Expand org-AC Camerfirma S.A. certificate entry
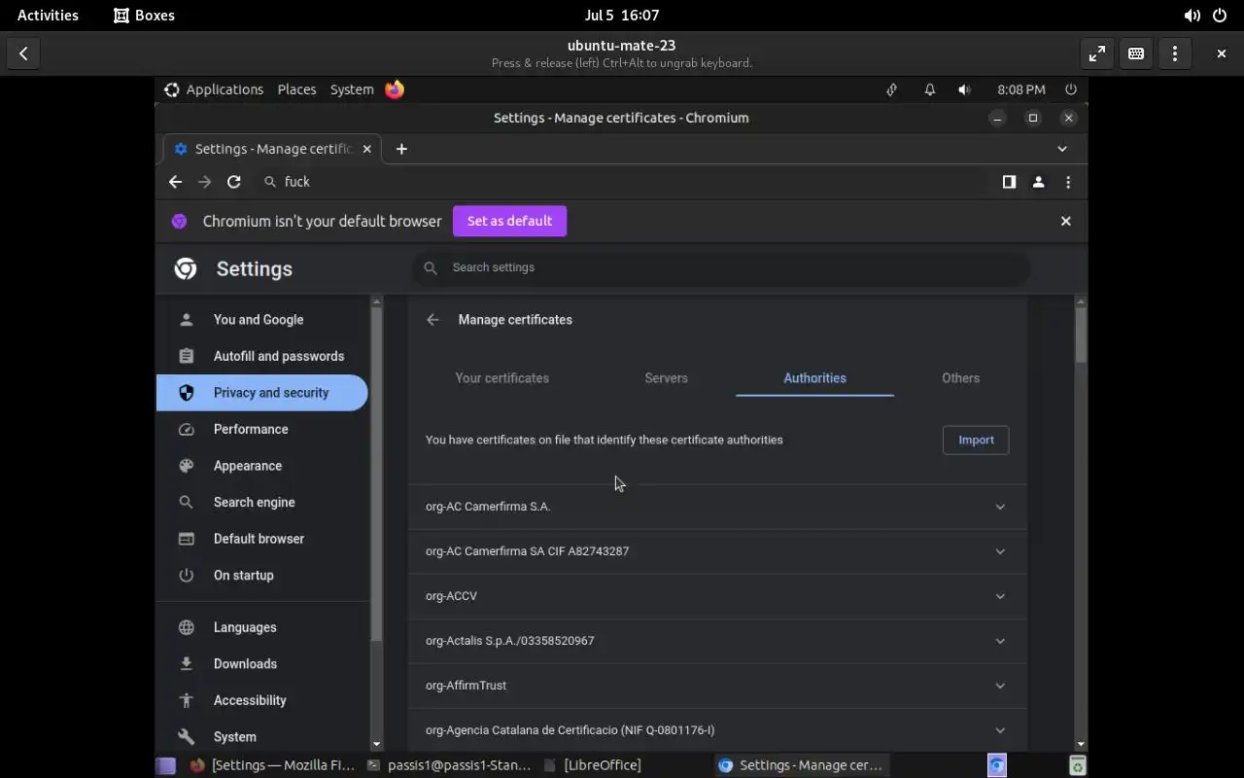Viewport: 1244px width, 778px height. click(999, 507)
